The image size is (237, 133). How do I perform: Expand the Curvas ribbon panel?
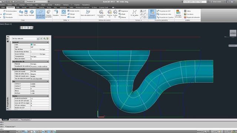138,20
